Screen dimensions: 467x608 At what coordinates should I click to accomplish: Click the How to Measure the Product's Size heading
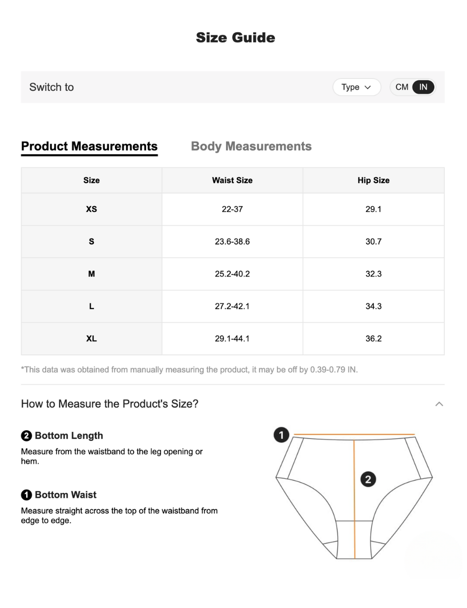110,404
